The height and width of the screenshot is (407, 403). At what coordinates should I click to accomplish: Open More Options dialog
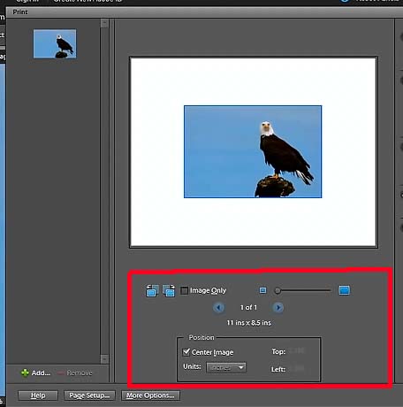pos(150,395)
